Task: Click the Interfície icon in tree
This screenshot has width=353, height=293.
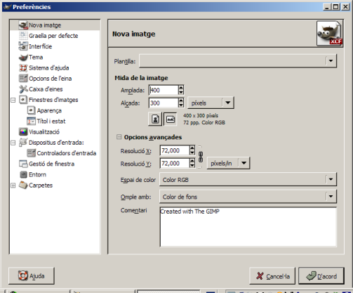Action: point(23,46)
